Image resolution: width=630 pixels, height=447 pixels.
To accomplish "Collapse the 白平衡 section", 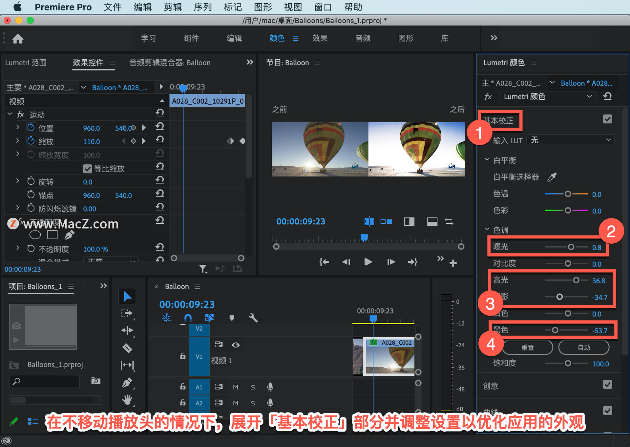I will pyautogui.click(x=487, y=159).
